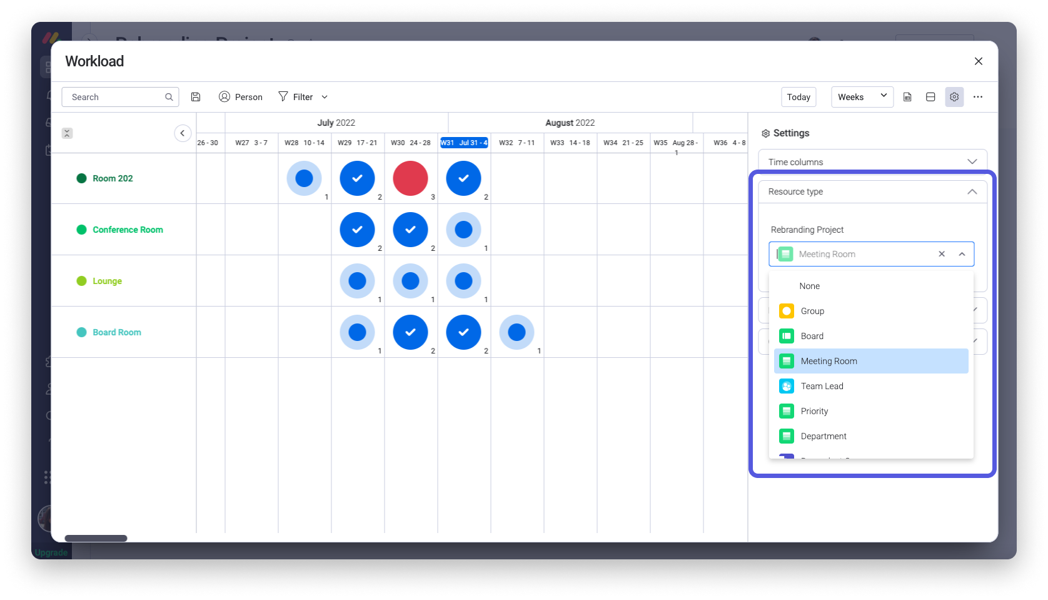
Task: Choose Meeting Room in the dropdown list
Action: (871, 361)
